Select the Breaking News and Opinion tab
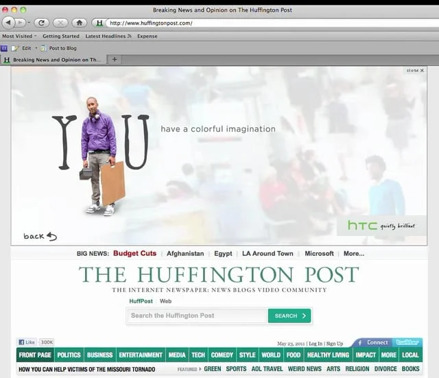The width and height of the screenshot is (439, 378). point(54,60)
